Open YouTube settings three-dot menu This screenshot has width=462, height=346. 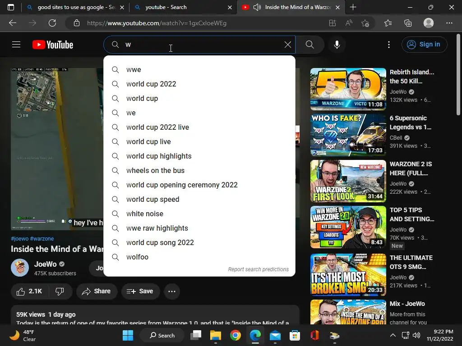click(389, 45)
